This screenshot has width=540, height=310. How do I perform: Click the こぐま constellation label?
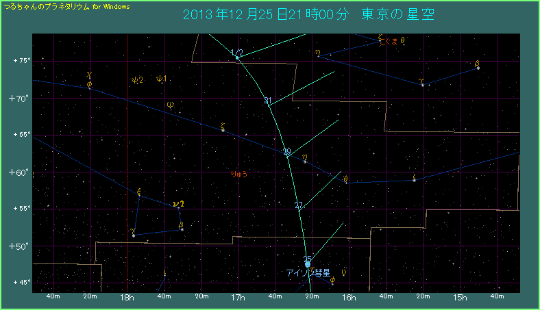click(389, 41)
